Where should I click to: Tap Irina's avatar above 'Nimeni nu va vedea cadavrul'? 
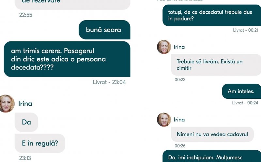[164, 120]
